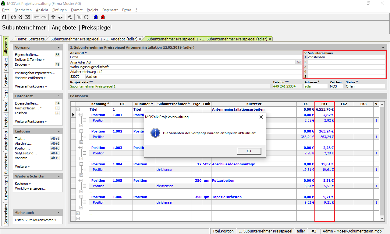Click the new document toolbar icon
The height and width of the screenshot is (234, 390).
tap(4, 17)
